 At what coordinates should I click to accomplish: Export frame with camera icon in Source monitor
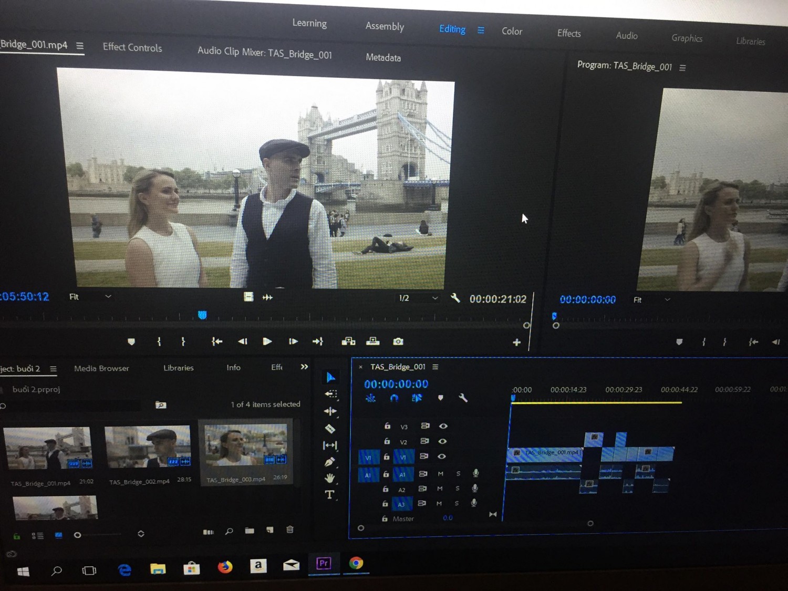tap(398, 341)
